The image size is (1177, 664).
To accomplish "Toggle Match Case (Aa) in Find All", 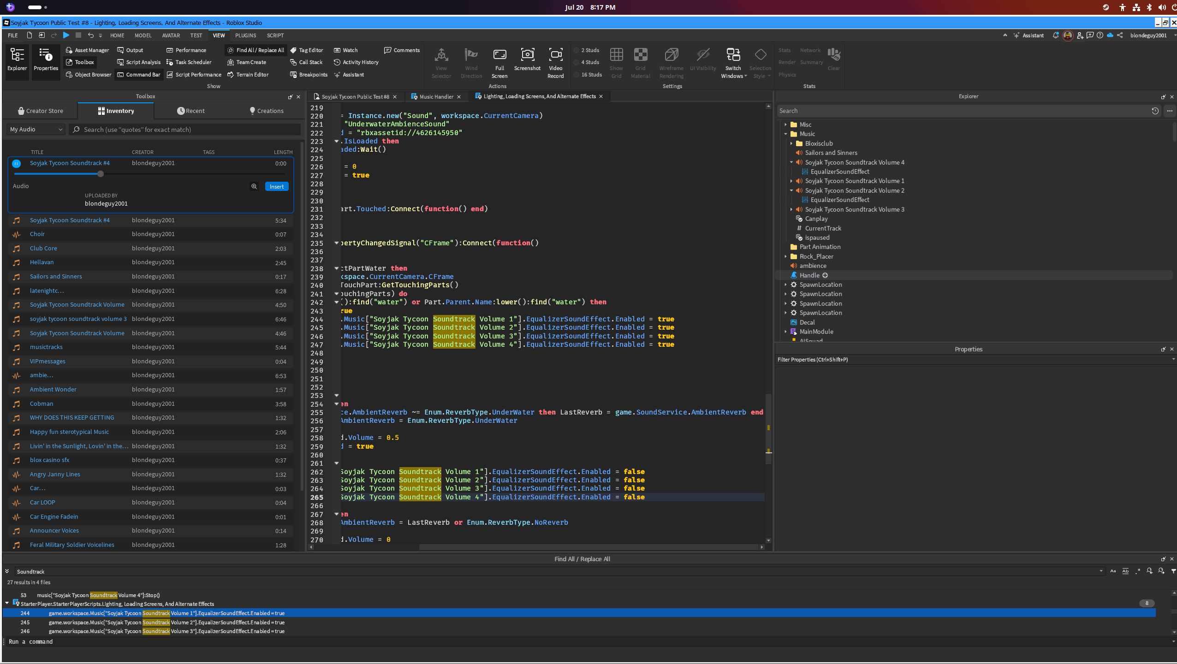I will 1113,571.
